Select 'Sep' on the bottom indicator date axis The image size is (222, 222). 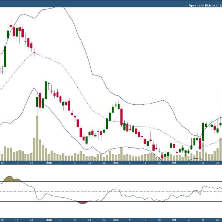116,220
